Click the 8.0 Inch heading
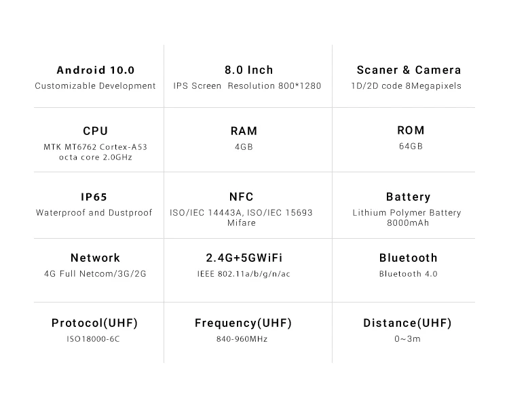509x407 pixels. coord(249,70)
